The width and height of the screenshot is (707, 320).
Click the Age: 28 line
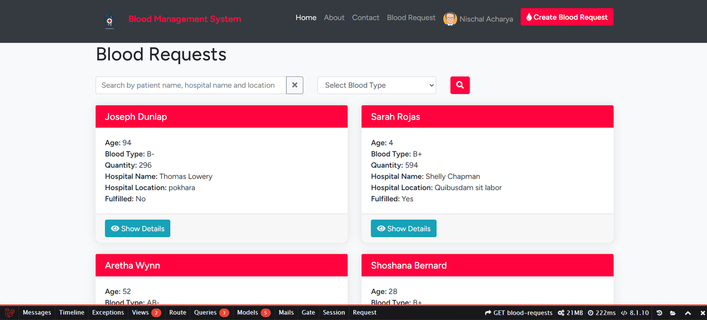click(x=384, y=291)
